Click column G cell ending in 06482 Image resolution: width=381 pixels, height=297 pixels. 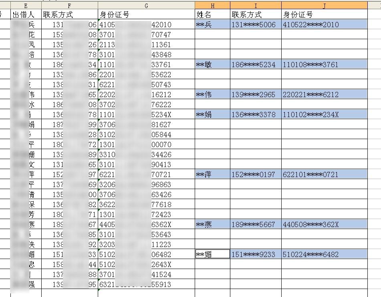[146, 254]
